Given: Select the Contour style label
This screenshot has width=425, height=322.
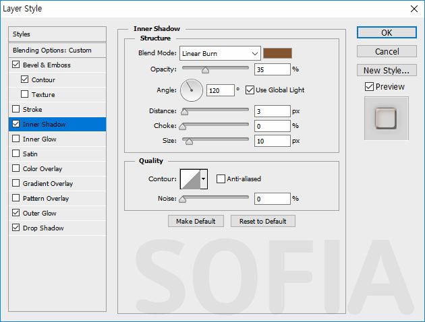Looking at the screenshot, I should tap(43, 79).
